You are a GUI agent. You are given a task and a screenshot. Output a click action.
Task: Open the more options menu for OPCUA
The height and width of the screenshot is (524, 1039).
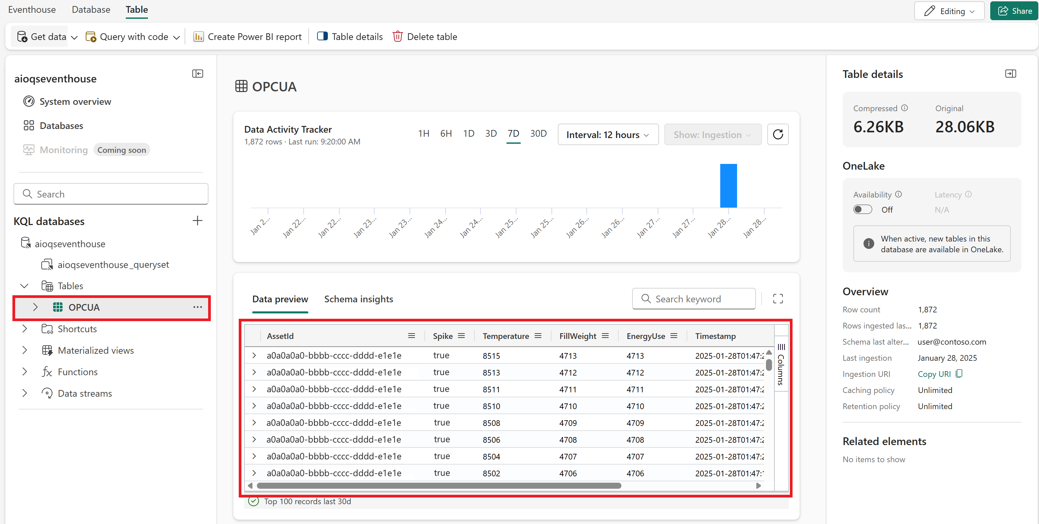tap(197, 307)
